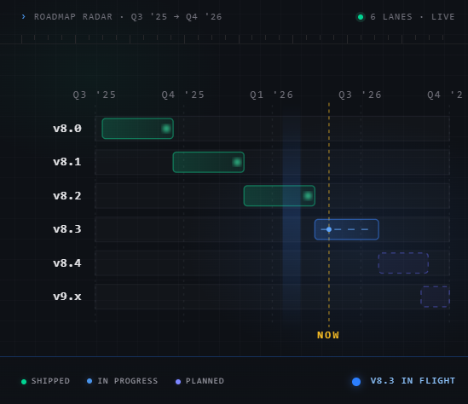Click the green ship dot on v8.2

[308, 196]
